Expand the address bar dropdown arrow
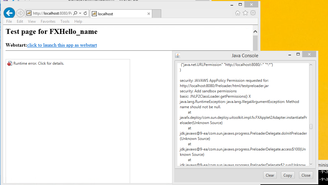328x185 pixels. point(80,13)
